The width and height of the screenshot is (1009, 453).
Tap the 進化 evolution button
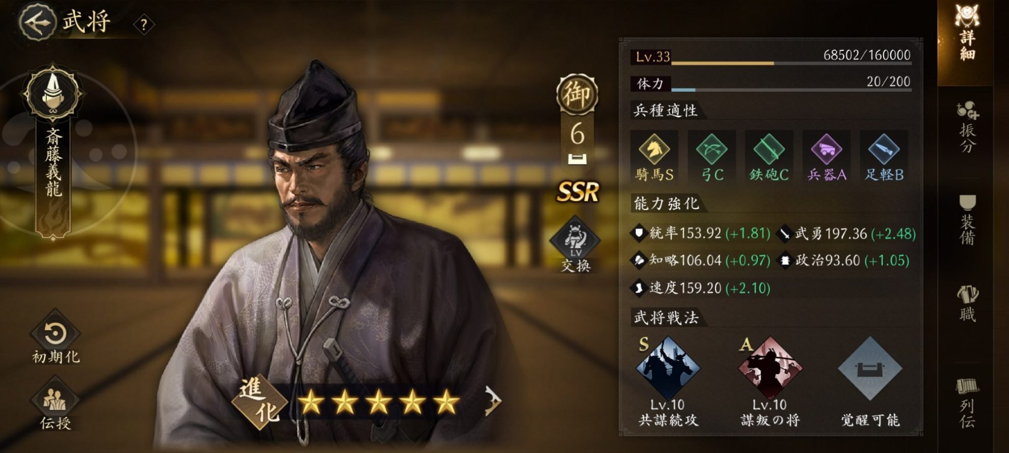(x=260, y=402)
